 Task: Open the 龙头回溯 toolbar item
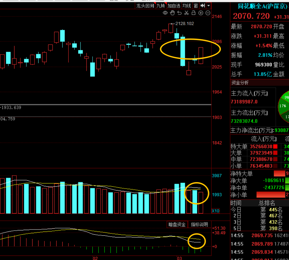pyautogui.click(x=145, y=6)
